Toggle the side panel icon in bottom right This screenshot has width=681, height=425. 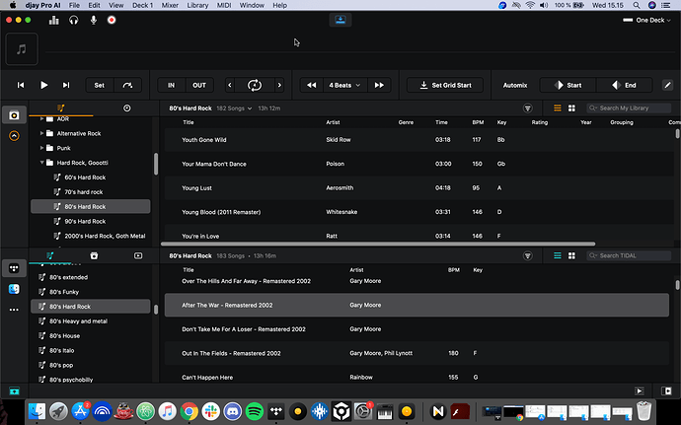click(666, 391)
